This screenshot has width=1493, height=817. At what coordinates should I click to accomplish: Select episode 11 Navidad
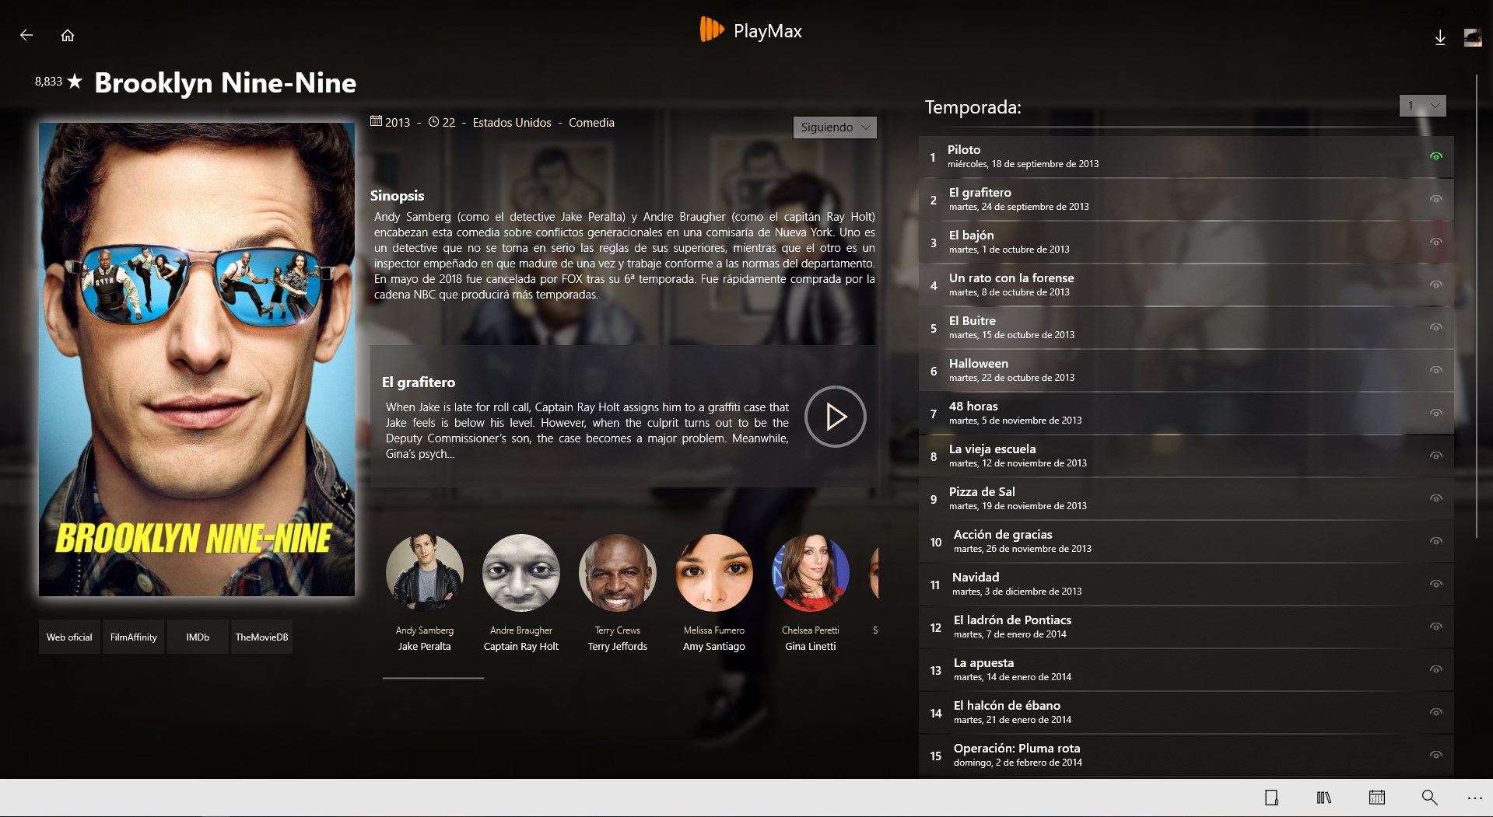click(x=1186, y=585)
